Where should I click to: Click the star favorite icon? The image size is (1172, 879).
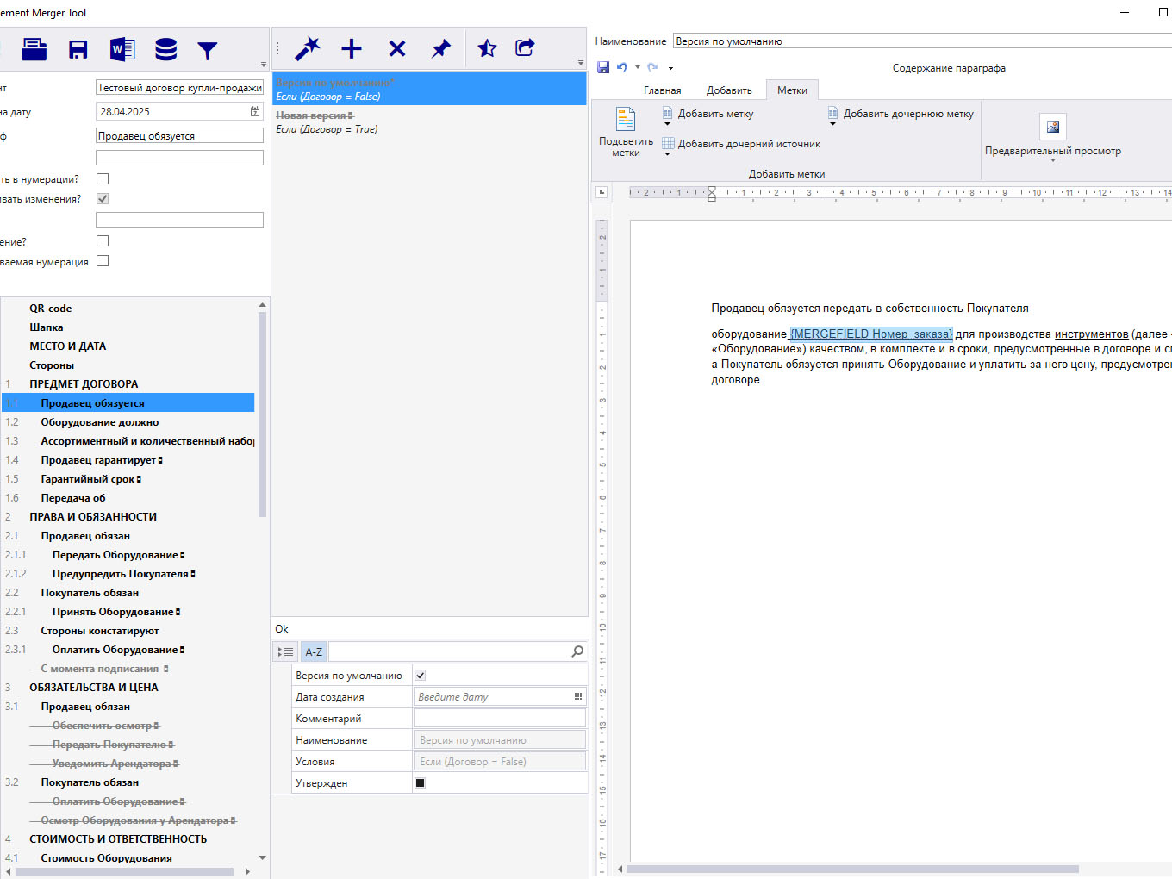487,49
